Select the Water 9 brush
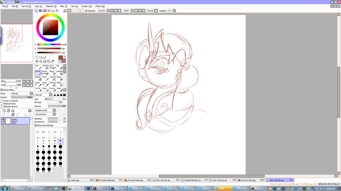Image resolution: width=341 pixels, height=191 pixels. click(38, 84)
